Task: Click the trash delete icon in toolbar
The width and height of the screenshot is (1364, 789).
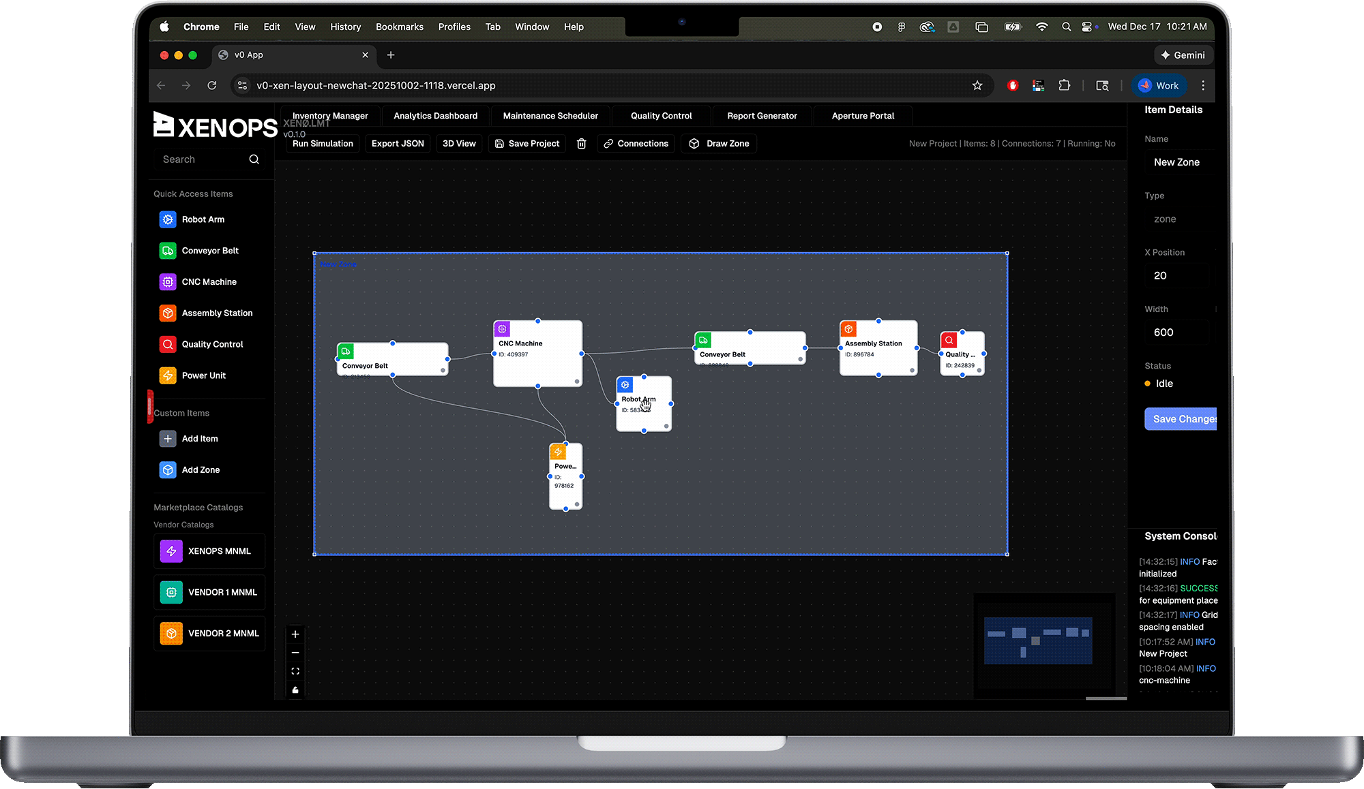Action: [581, 144]
